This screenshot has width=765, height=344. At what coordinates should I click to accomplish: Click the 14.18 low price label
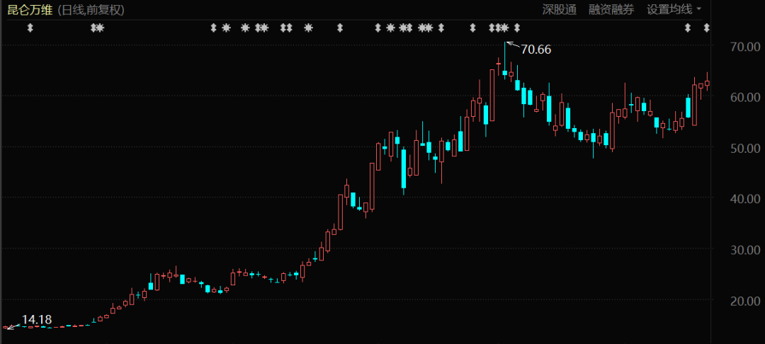pos(37,320)
